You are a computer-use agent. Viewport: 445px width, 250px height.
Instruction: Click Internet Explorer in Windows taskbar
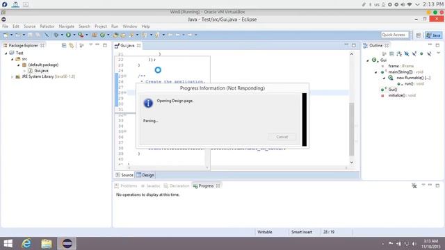pos(26,244)
